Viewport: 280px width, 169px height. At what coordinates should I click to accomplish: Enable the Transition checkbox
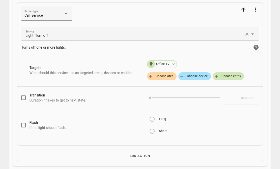pyautogui.click(x=23, y=98)
